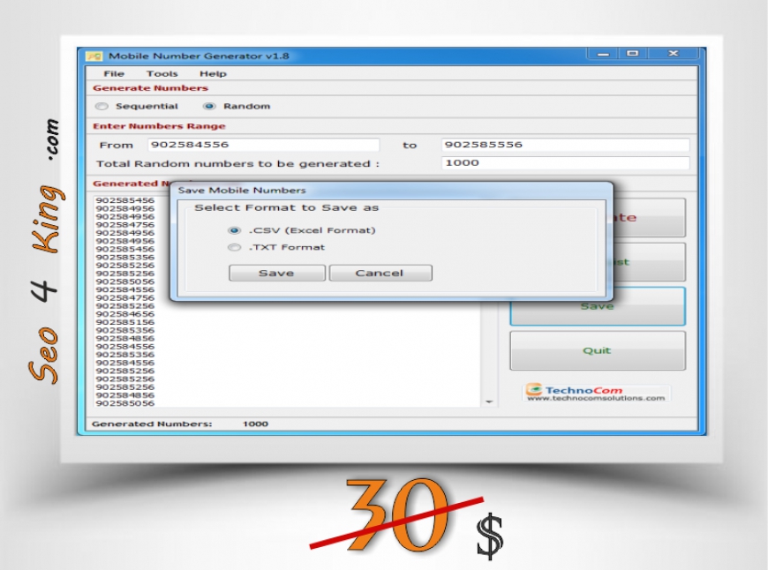Click the partially hidden List button

pos(649,262)
